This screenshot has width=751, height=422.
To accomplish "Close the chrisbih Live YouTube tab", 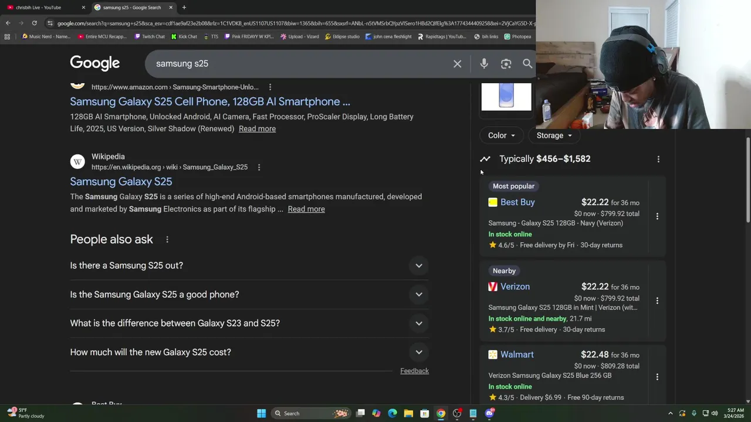I will pos(83,7).
